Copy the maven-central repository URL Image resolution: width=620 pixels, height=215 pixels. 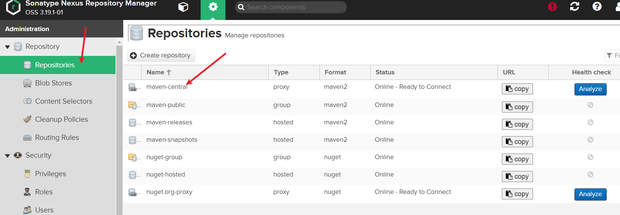tap(517, 89)
